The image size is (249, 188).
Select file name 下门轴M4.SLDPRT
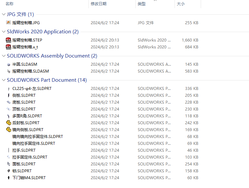tap(29, 178)
